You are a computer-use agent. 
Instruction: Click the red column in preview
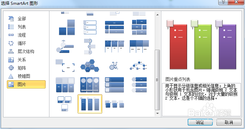tap(178, 47)
